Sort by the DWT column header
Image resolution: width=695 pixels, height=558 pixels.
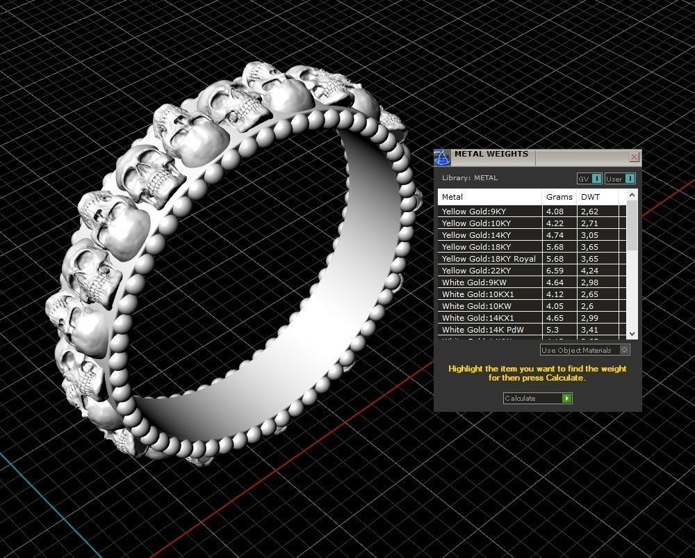point(598,197)
